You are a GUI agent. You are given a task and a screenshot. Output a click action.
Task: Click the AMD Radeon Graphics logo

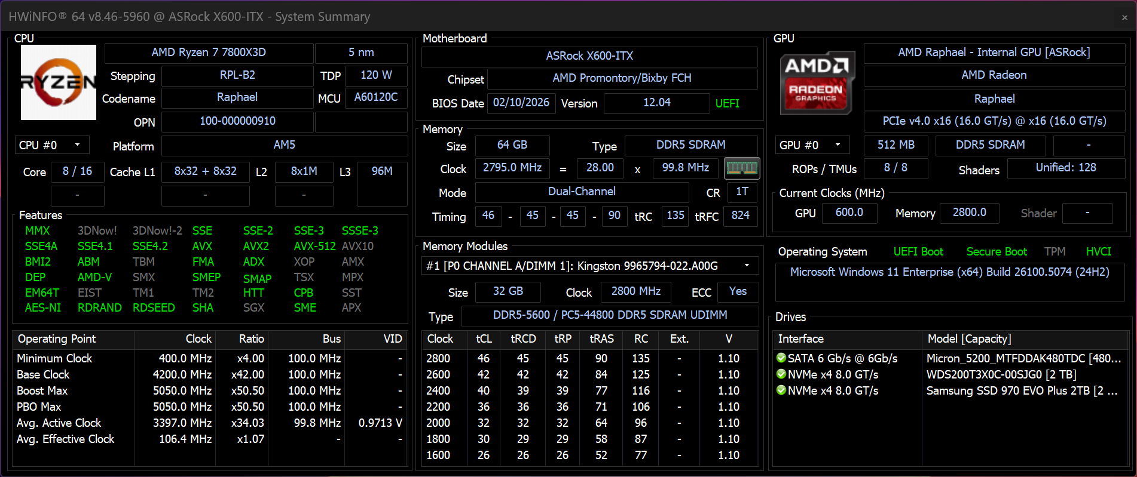[817, 83]
